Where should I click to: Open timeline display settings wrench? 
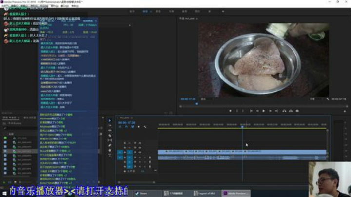click(145, 127)
